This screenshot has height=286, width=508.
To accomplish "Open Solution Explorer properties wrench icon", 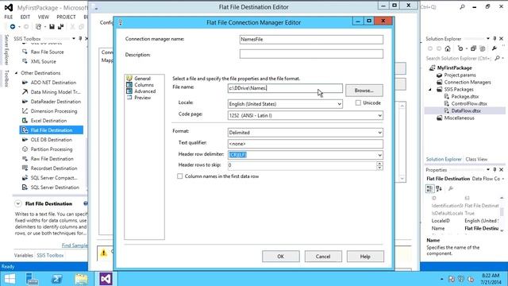I will tap(494, 48).
